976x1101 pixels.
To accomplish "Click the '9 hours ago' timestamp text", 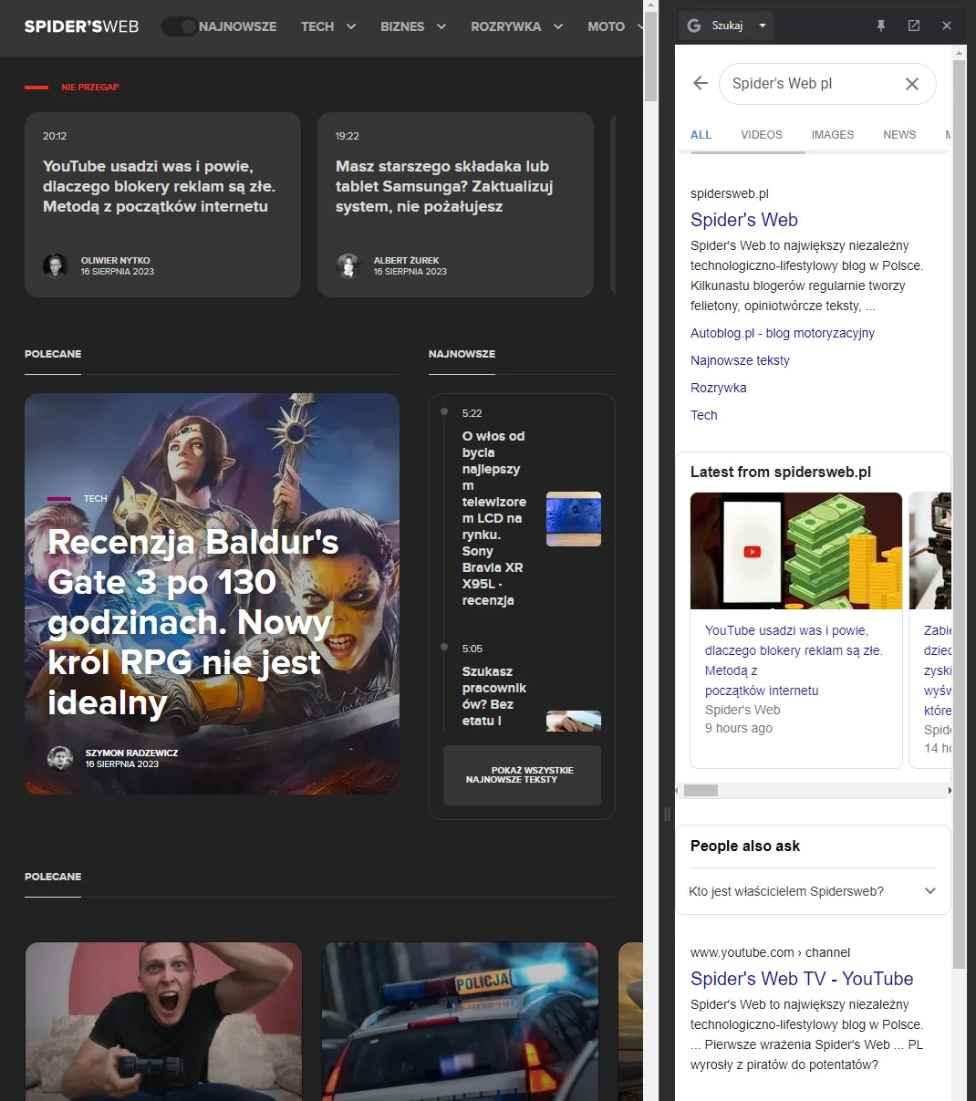I will tap(739, 728).
